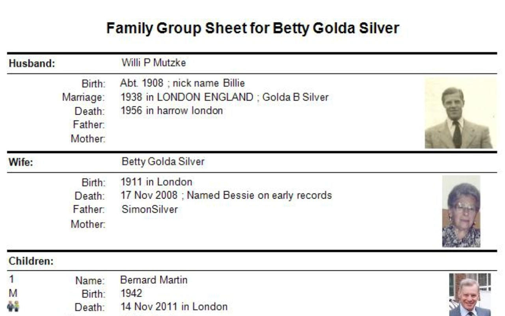Screen dimensions: 505x316
Task: Click the Husband section label
Action: 32,63
